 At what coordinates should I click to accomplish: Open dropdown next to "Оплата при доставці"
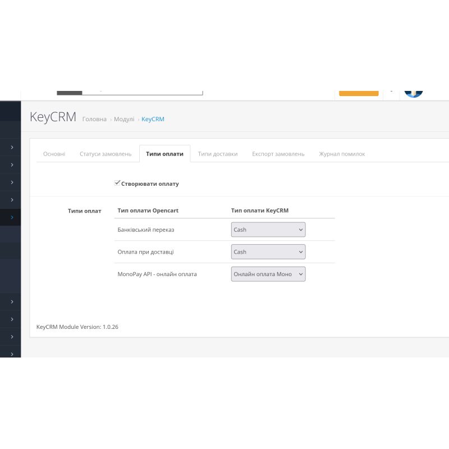tap(268, 251)
